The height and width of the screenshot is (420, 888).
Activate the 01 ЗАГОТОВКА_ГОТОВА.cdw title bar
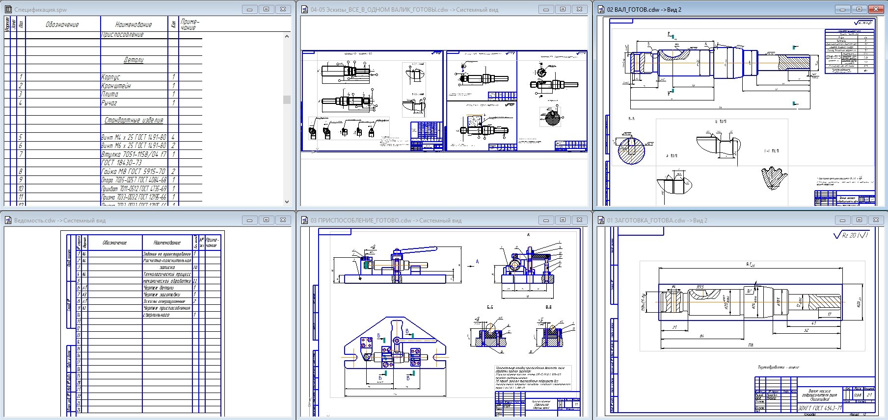point(712,220)
